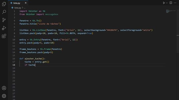Click tk.Entry on line 10
This screenshot has height=100, width=179.
(x=35, y=40)
